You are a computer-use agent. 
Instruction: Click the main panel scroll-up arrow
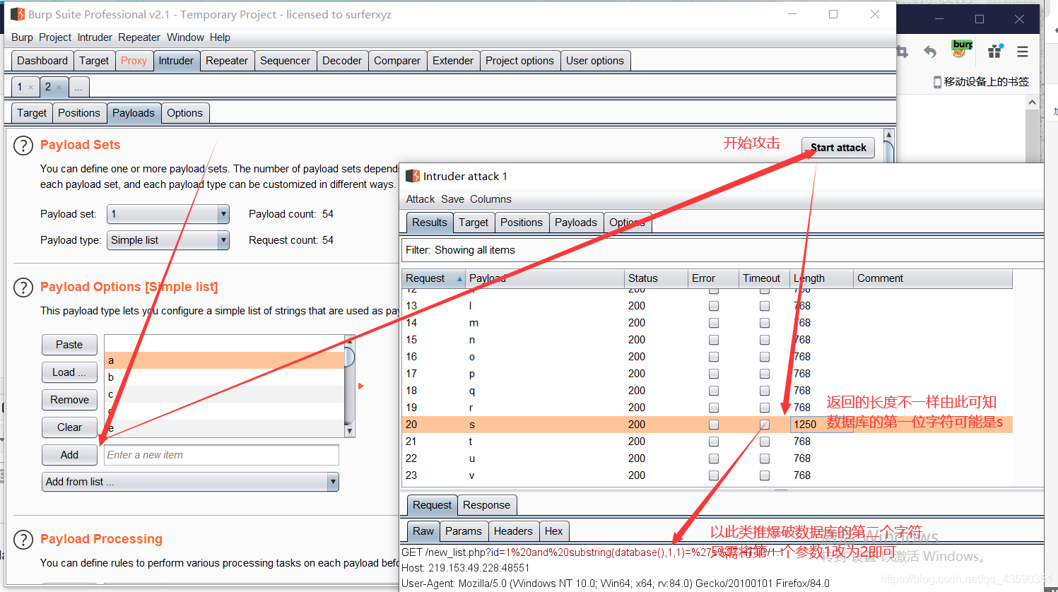(x=889, y=134)
